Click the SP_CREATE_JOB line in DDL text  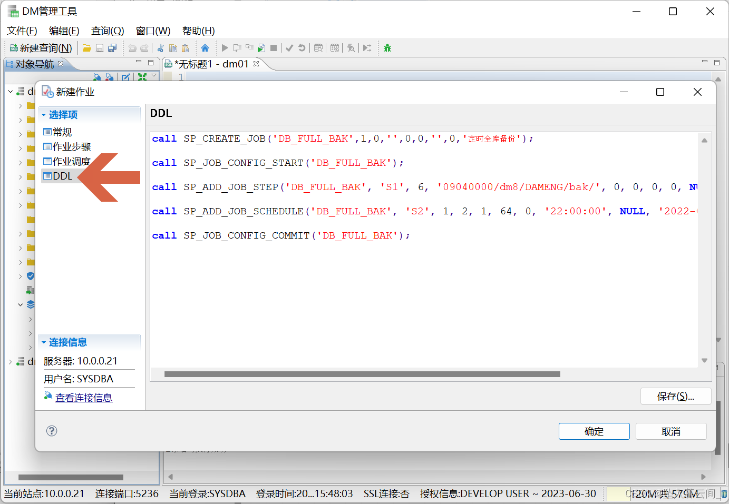point(343,139)
